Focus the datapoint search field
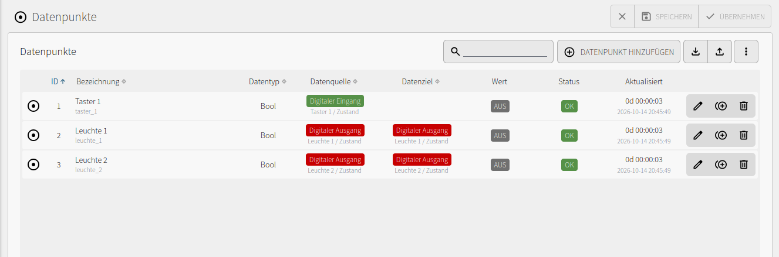Image resolution: width=779 pixels, height=257 pixels. 505,52
